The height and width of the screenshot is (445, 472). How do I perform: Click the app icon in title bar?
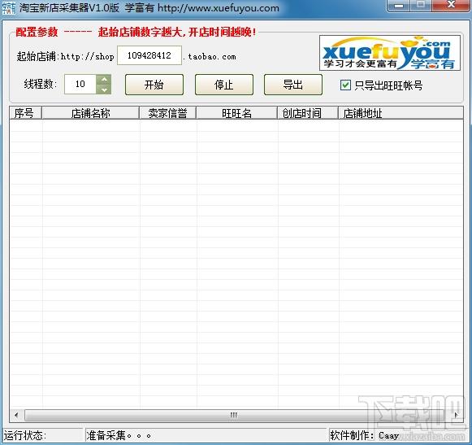point(8,8)
